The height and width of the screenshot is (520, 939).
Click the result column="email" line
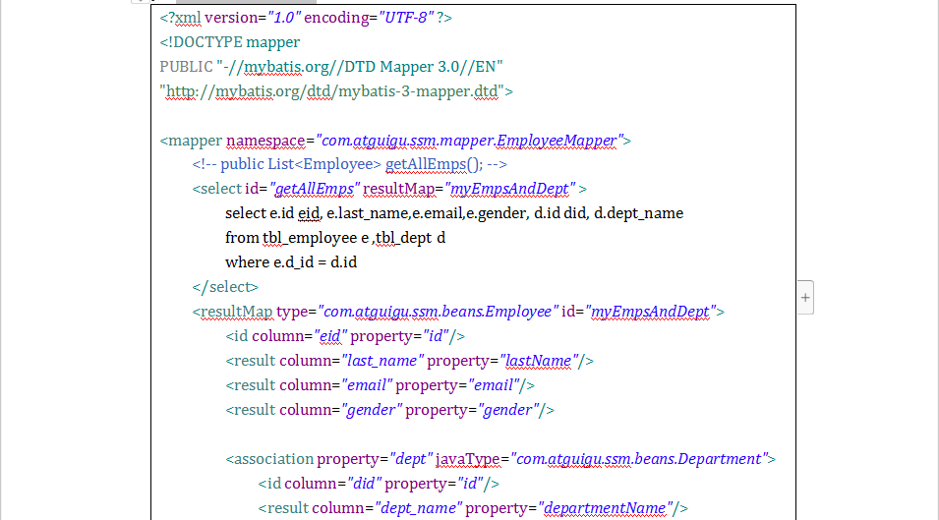click(380, 385)
